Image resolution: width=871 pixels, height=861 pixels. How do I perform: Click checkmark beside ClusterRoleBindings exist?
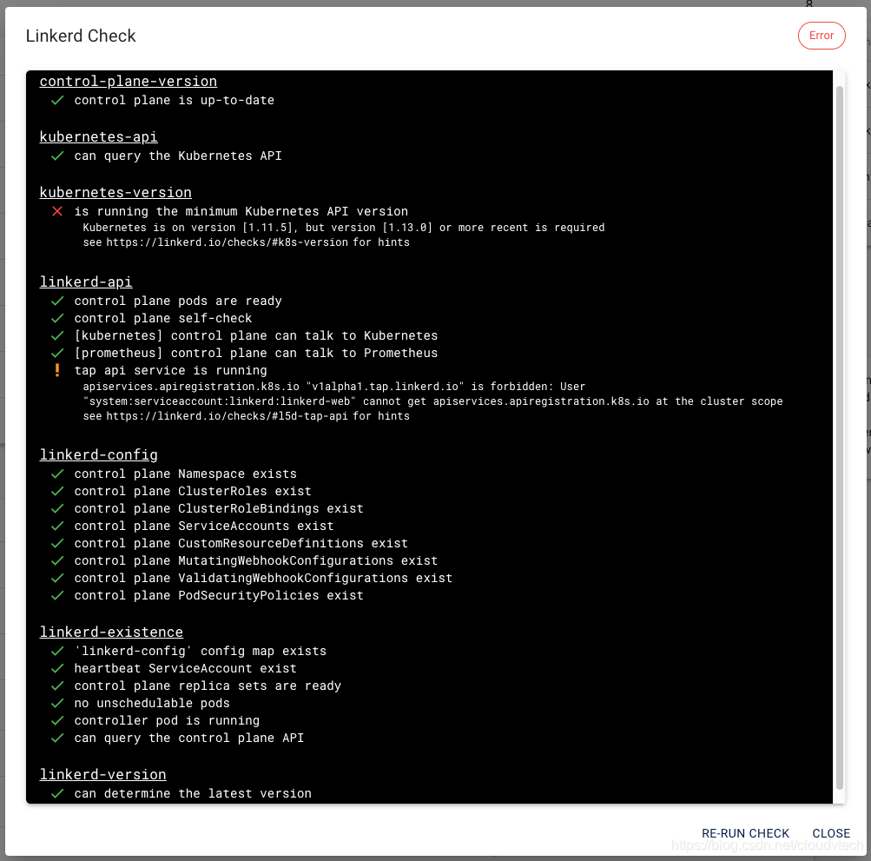tap(57, 508)
